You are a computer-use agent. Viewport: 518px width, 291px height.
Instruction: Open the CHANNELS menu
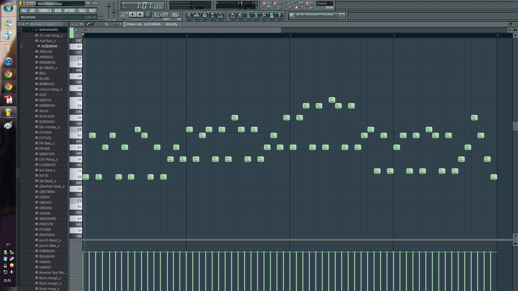45,11
